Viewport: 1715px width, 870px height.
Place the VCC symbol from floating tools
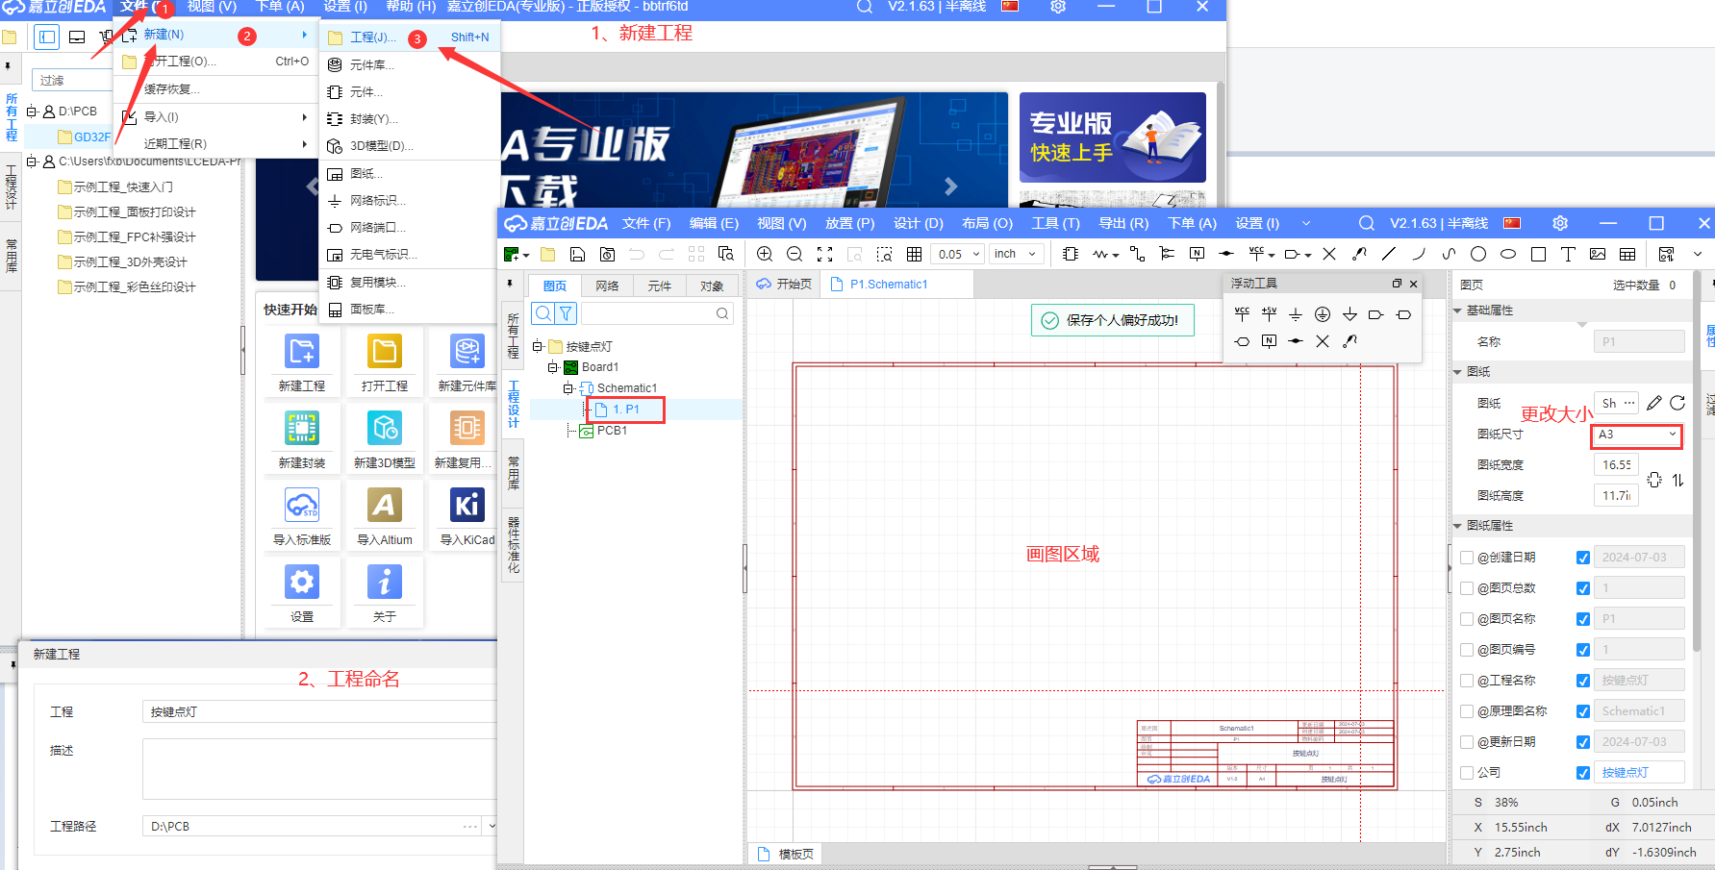(x=1242, y=314)
